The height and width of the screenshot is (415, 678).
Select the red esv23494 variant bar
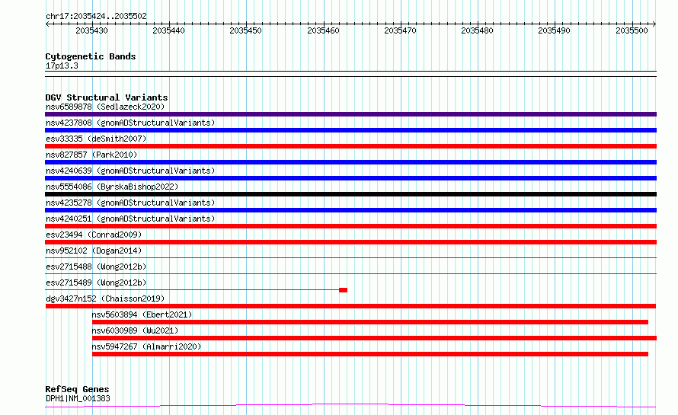point(350,242)
